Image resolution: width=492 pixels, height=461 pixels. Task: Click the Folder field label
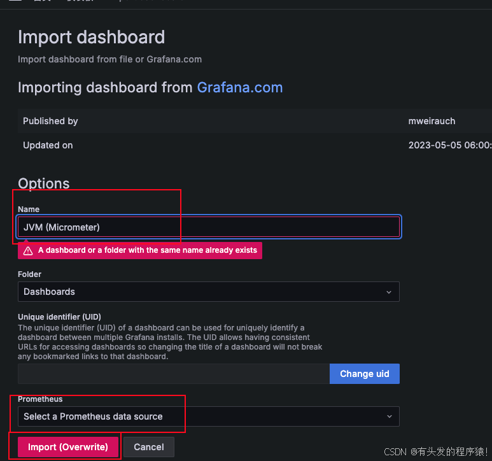click(x=29, y=274)
